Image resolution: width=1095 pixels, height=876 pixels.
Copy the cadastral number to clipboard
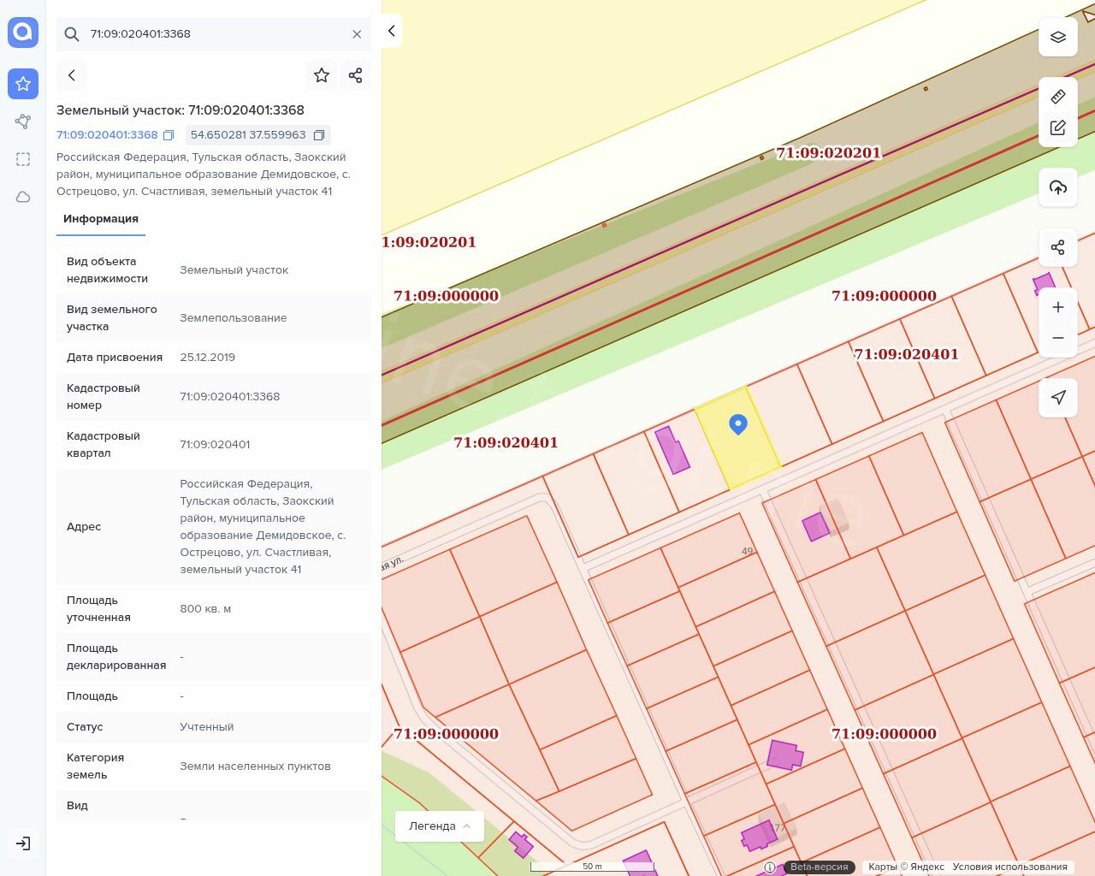point(169,135)
